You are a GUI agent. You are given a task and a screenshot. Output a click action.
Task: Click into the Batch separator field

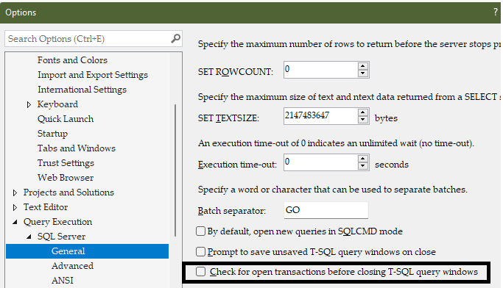(326, 210)
